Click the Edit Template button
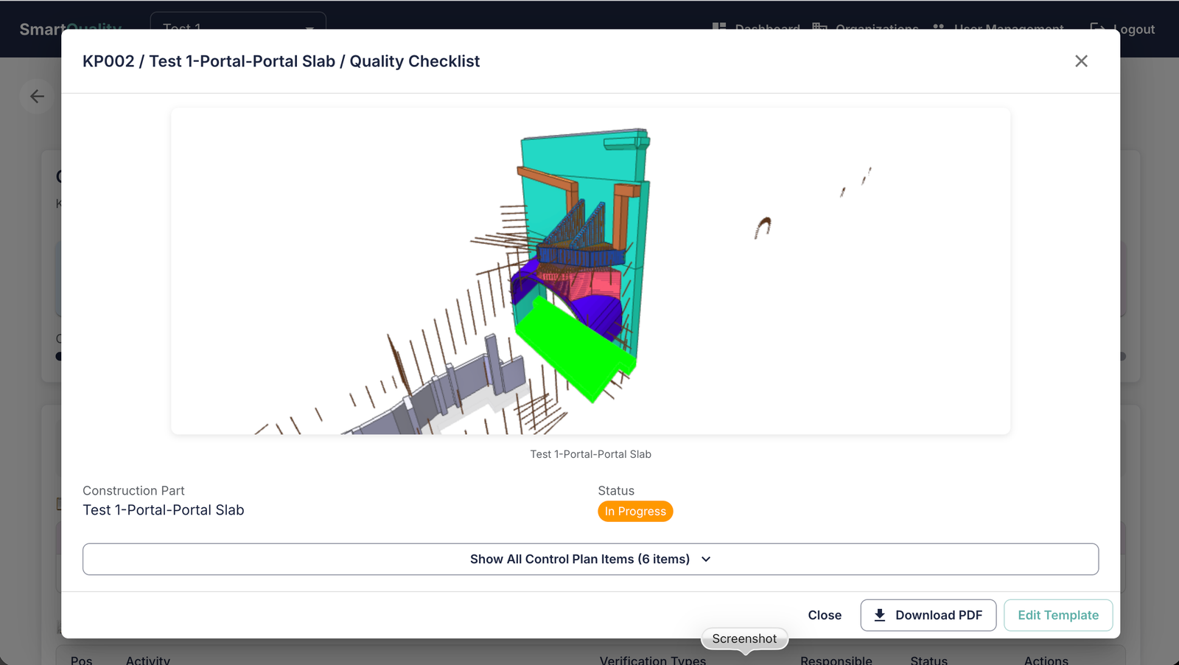 [x=1058, y=615]
